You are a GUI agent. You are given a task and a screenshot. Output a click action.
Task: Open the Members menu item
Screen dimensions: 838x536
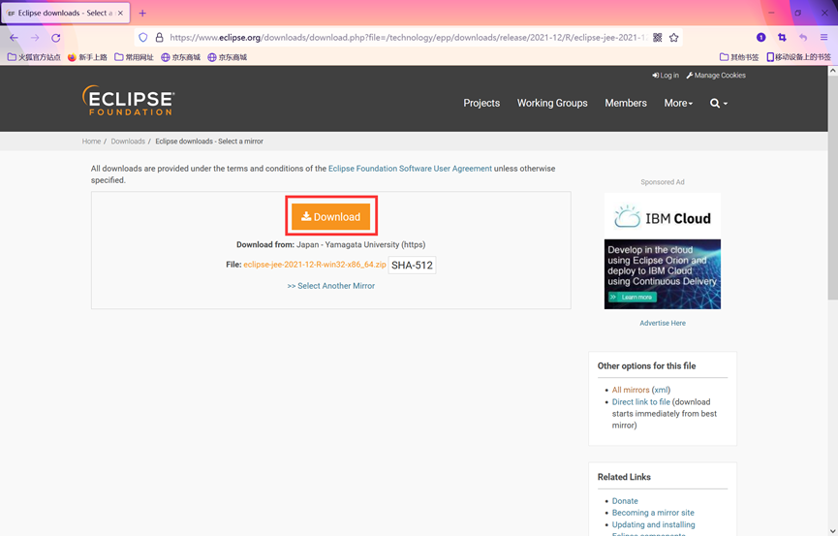[626, 104]
